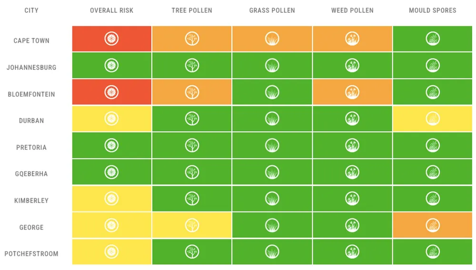Click Bloemfontein red overall risk cell
This screenshot has height=270, width=476.
(112, 92)
